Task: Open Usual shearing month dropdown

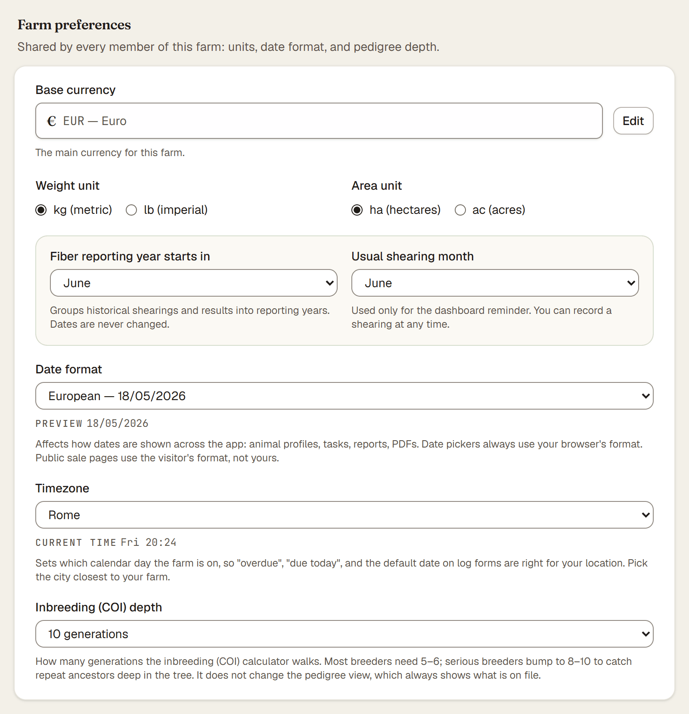Action: tap(495, 283)
